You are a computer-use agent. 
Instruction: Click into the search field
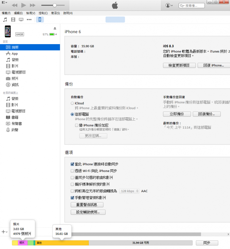pos(192,5)
